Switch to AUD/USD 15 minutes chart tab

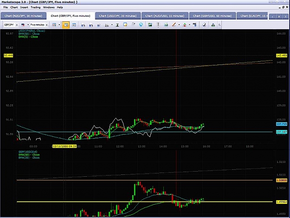click(x=165, y=16)
